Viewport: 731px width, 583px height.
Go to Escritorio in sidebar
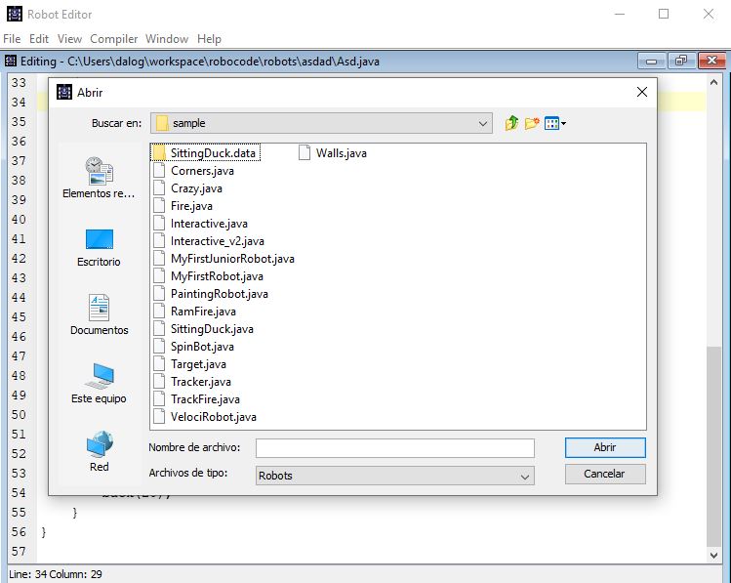coord(99,247)
